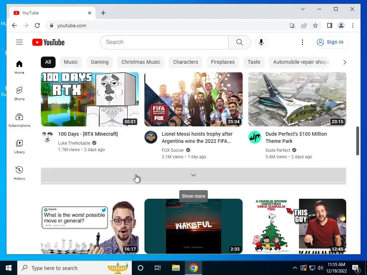Select Automobile repair shops chip
The image size is (367, 275).
pyautogui.click(x=301, y=62)
